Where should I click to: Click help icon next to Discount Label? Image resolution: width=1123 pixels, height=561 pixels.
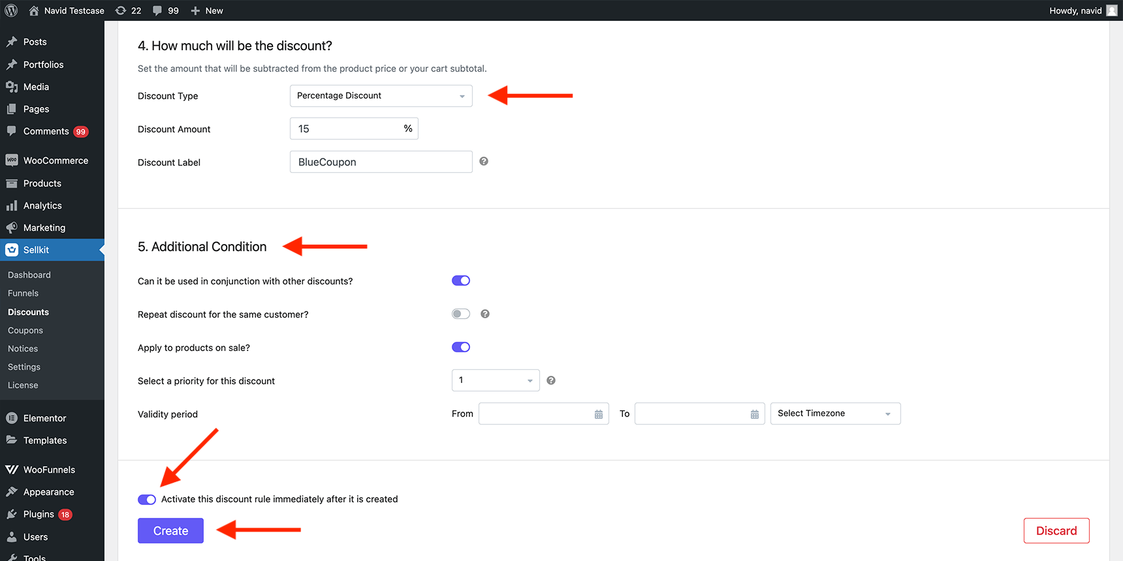484,161
